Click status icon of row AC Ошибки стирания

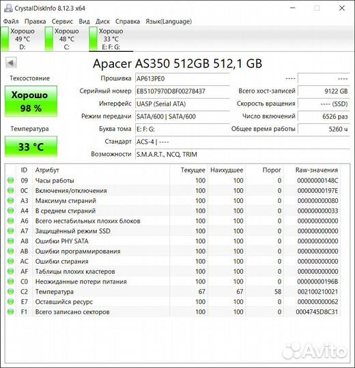click(x=10, y=261)
